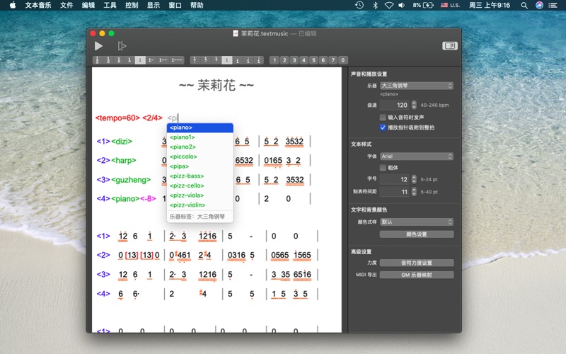Click the 颜色设置 button

[x=416, y=234]
